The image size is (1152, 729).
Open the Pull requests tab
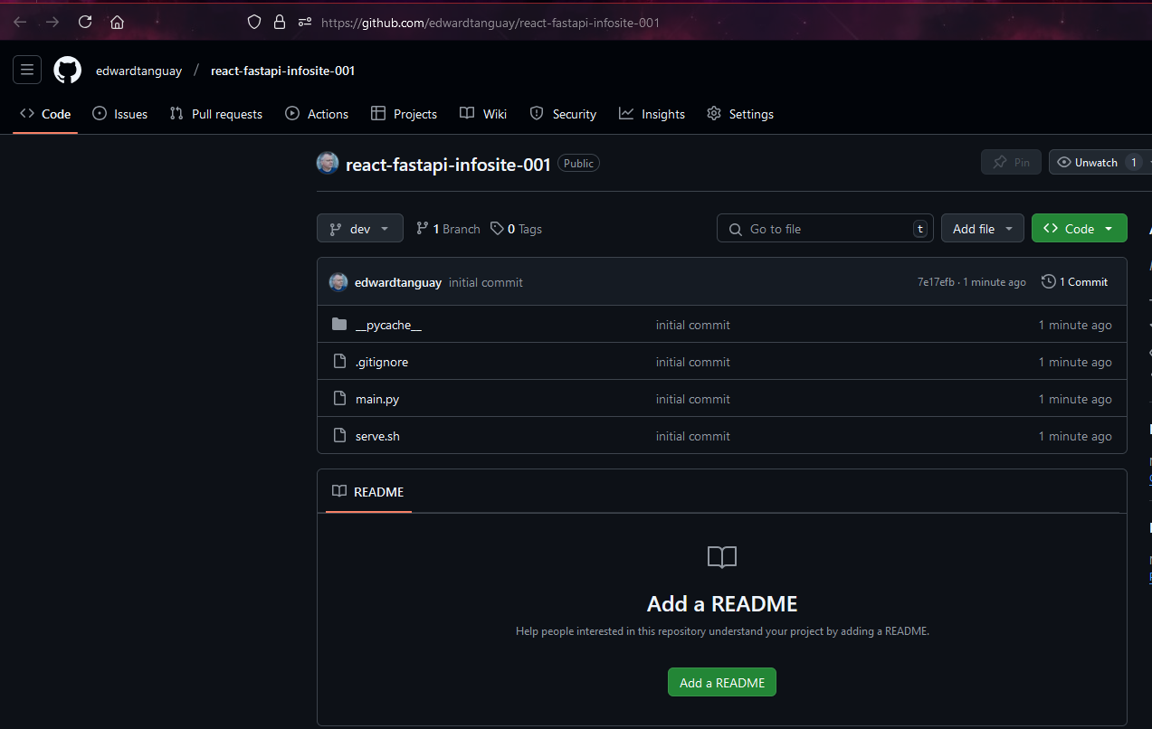point(216,114)
